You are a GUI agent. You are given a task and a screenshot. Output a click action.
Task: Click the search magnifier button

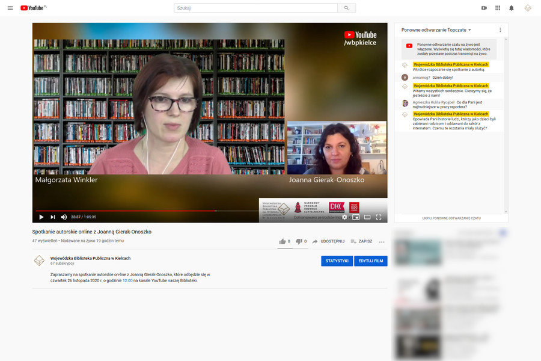pos(346,8)
